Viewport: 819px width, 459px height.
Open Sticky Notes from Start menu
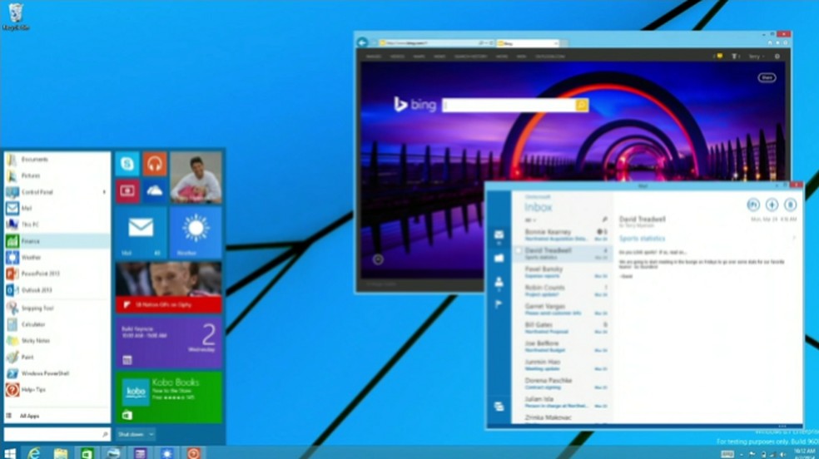coord(57,341)
